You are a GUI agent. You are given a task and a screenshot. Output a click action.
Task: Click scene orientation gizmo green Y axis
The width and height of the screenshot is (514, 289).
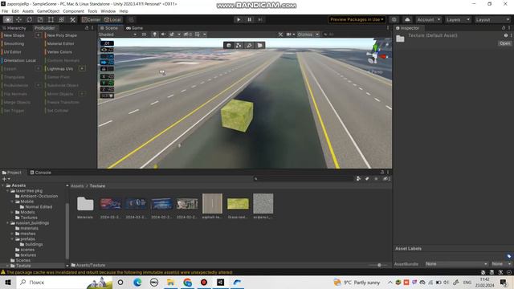click(375, 48)
